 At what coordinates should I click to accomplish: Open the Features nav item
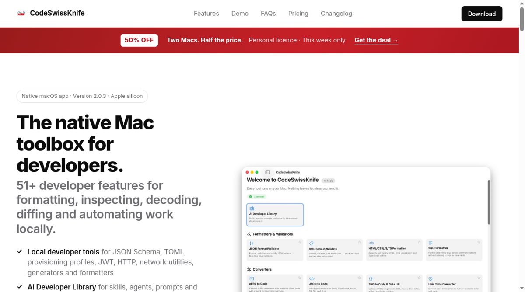(x=206, y=14)
